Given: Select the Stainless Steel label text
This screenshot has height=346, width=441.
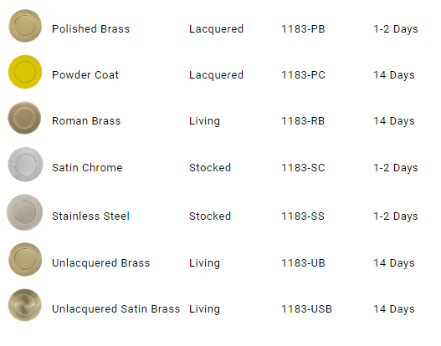Looking at the screenshot, I should coord(90,216).
